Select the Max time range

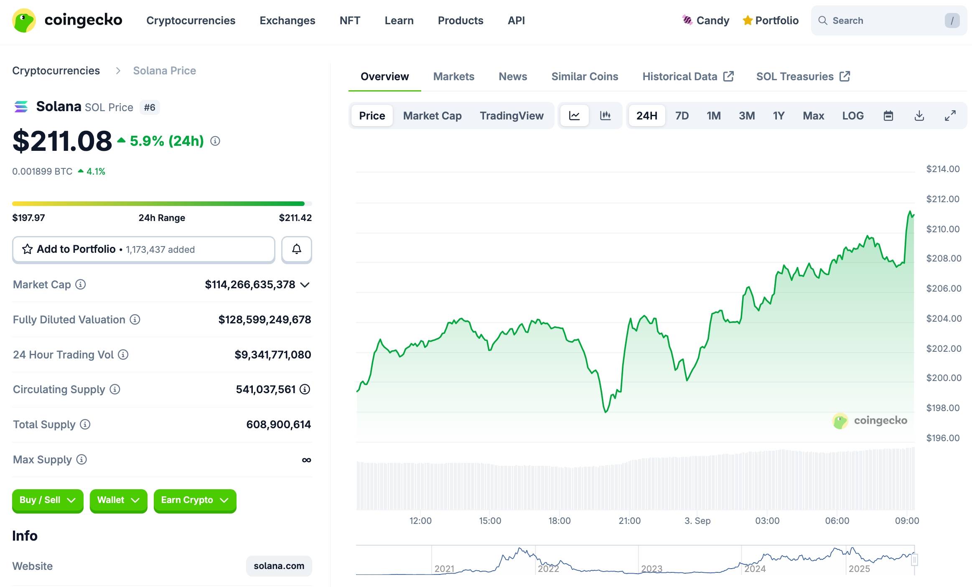(x=814, y=116)
